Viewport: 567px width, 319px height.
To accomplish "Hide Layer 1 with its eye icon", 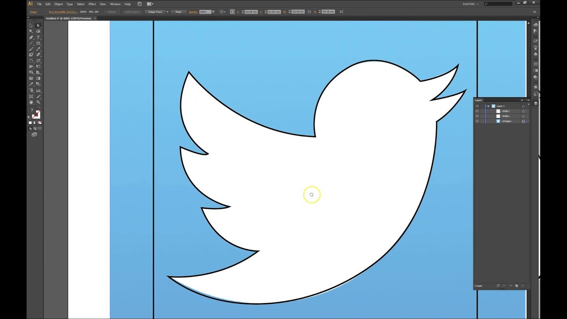I will pos(477,106).
